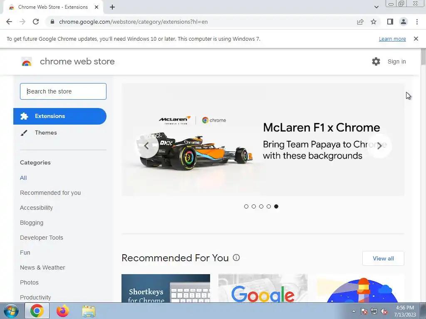This screenshot has height=319, width=426.
Task: Launch Firefox from the taskbar
Action: [x=63, y=311]
